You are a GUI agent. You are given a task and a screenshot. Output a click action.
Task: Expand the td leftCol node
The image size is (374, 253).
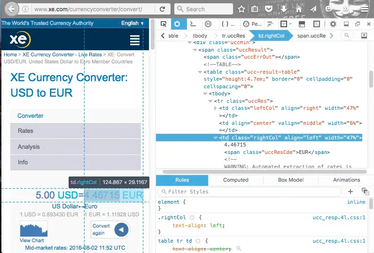(x=215, y=108)
